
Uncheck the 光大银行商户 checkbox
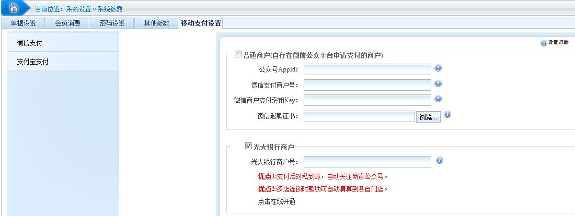pyautogui.click(x=248, y=147)
